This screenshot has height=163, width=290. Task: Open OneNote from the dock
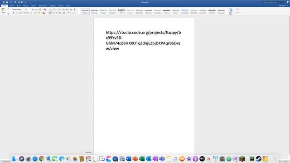point(155,158)
